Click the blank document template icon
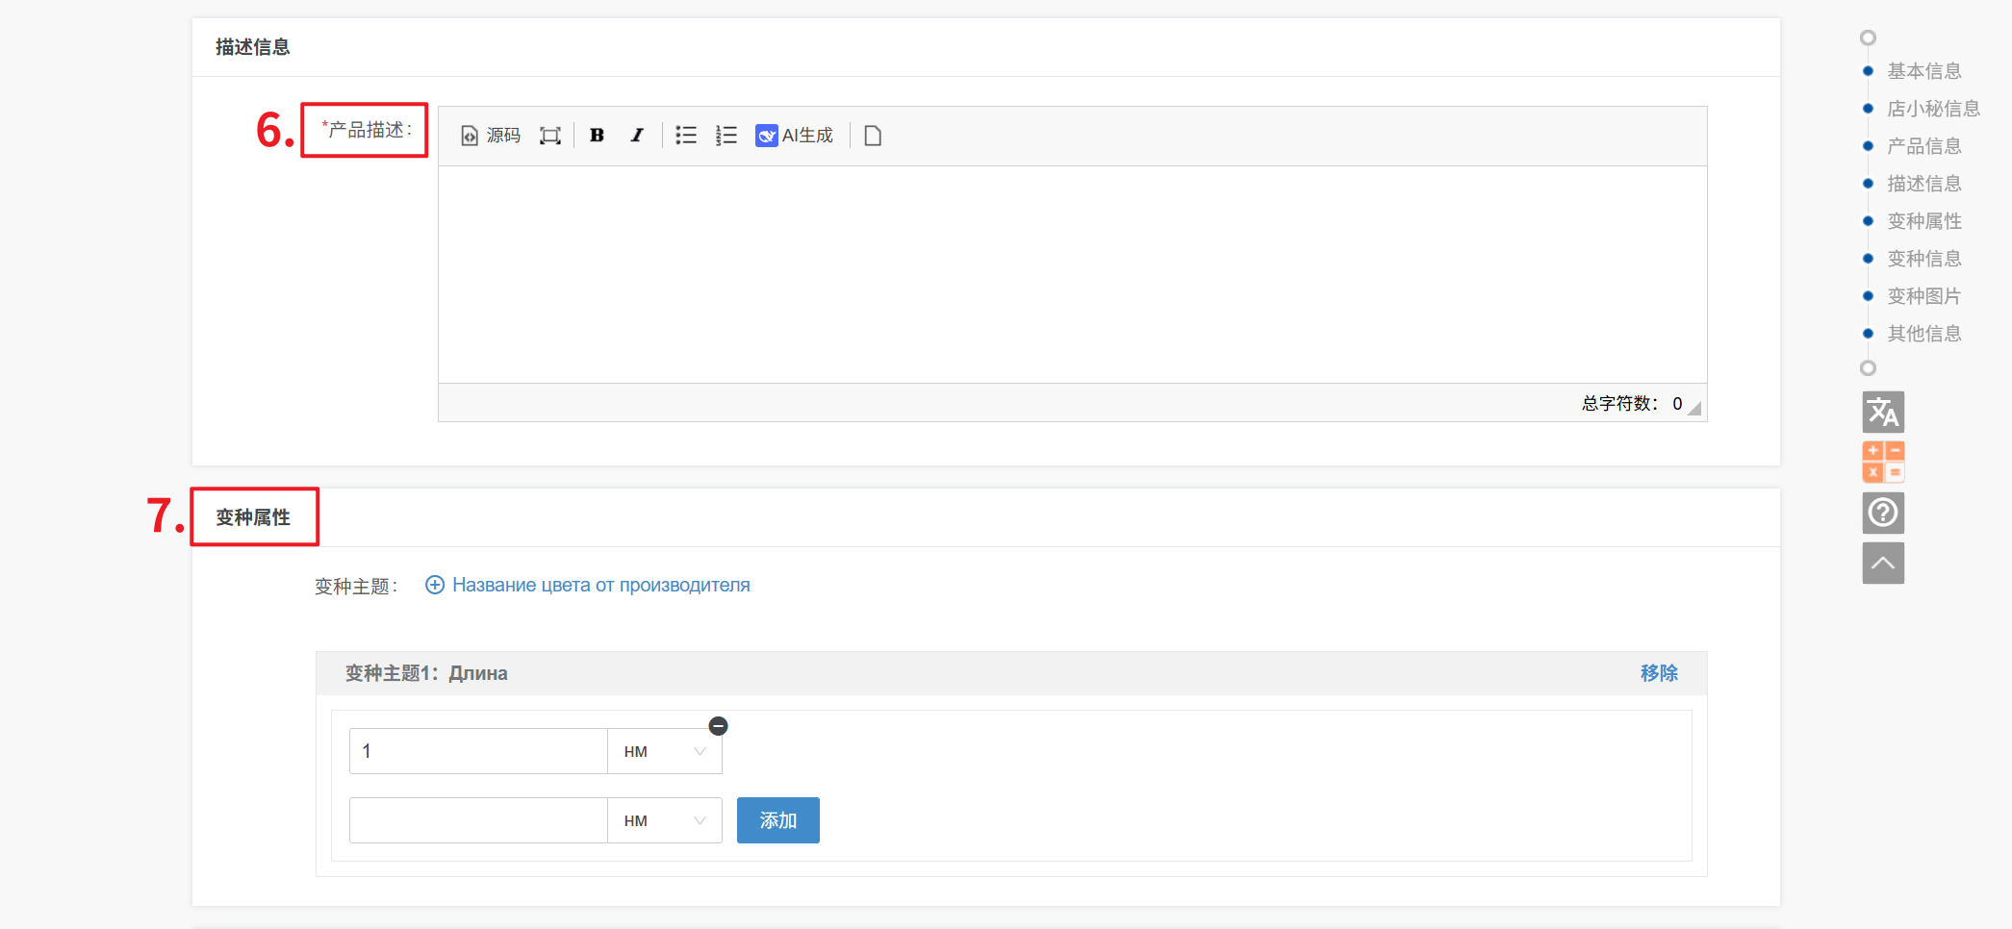The height and width of the screenshot is (929, 2012). coord(873,136)
